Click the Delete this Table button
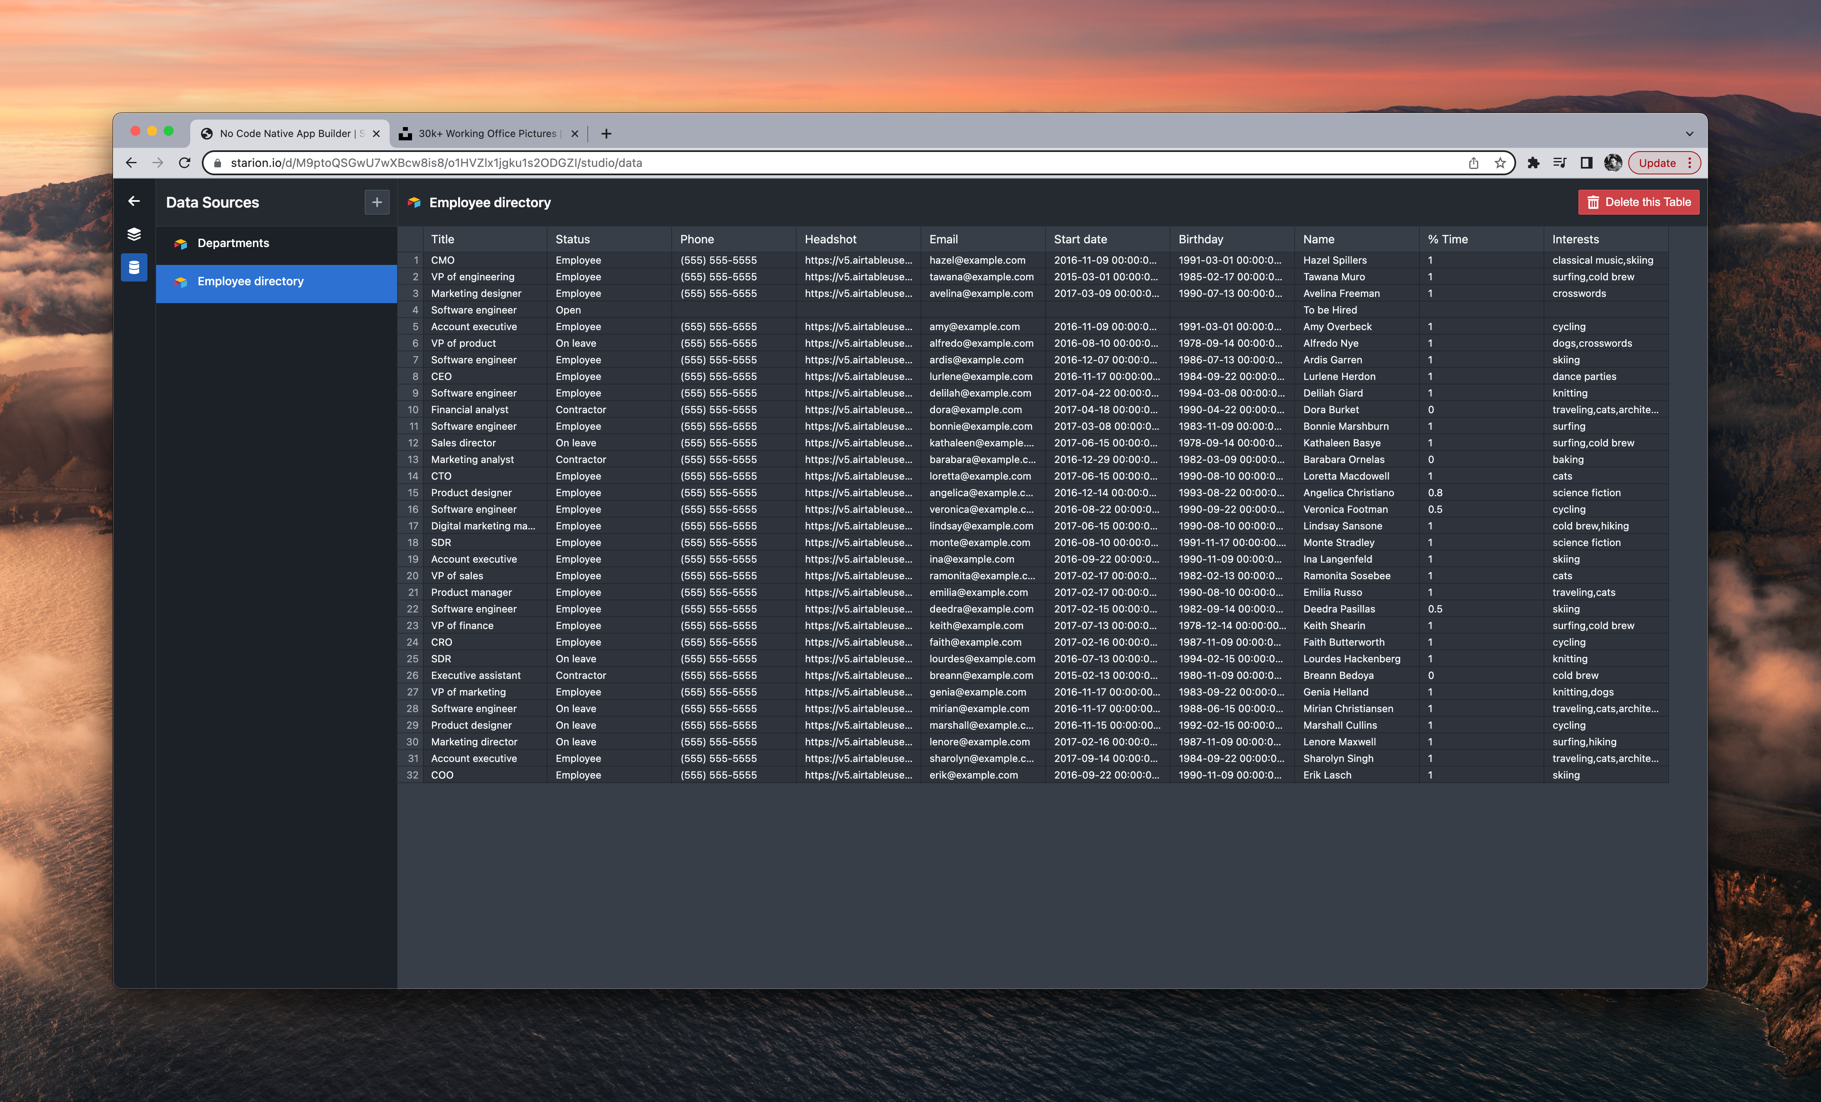Screen dimensions: 1821x1102 (1639, 202)
